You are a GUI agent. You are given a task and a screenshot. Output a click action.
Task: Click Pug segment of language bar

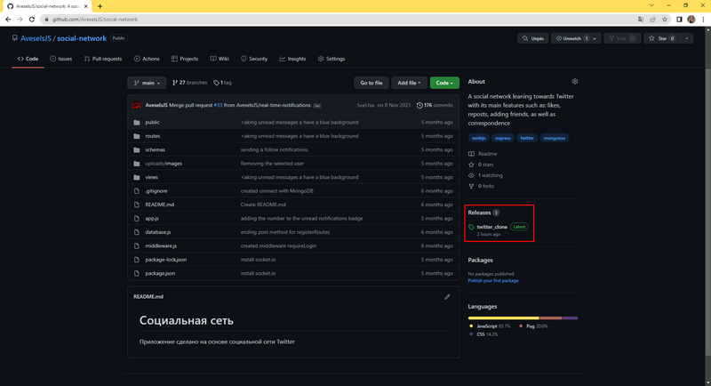tap(550, 318)
